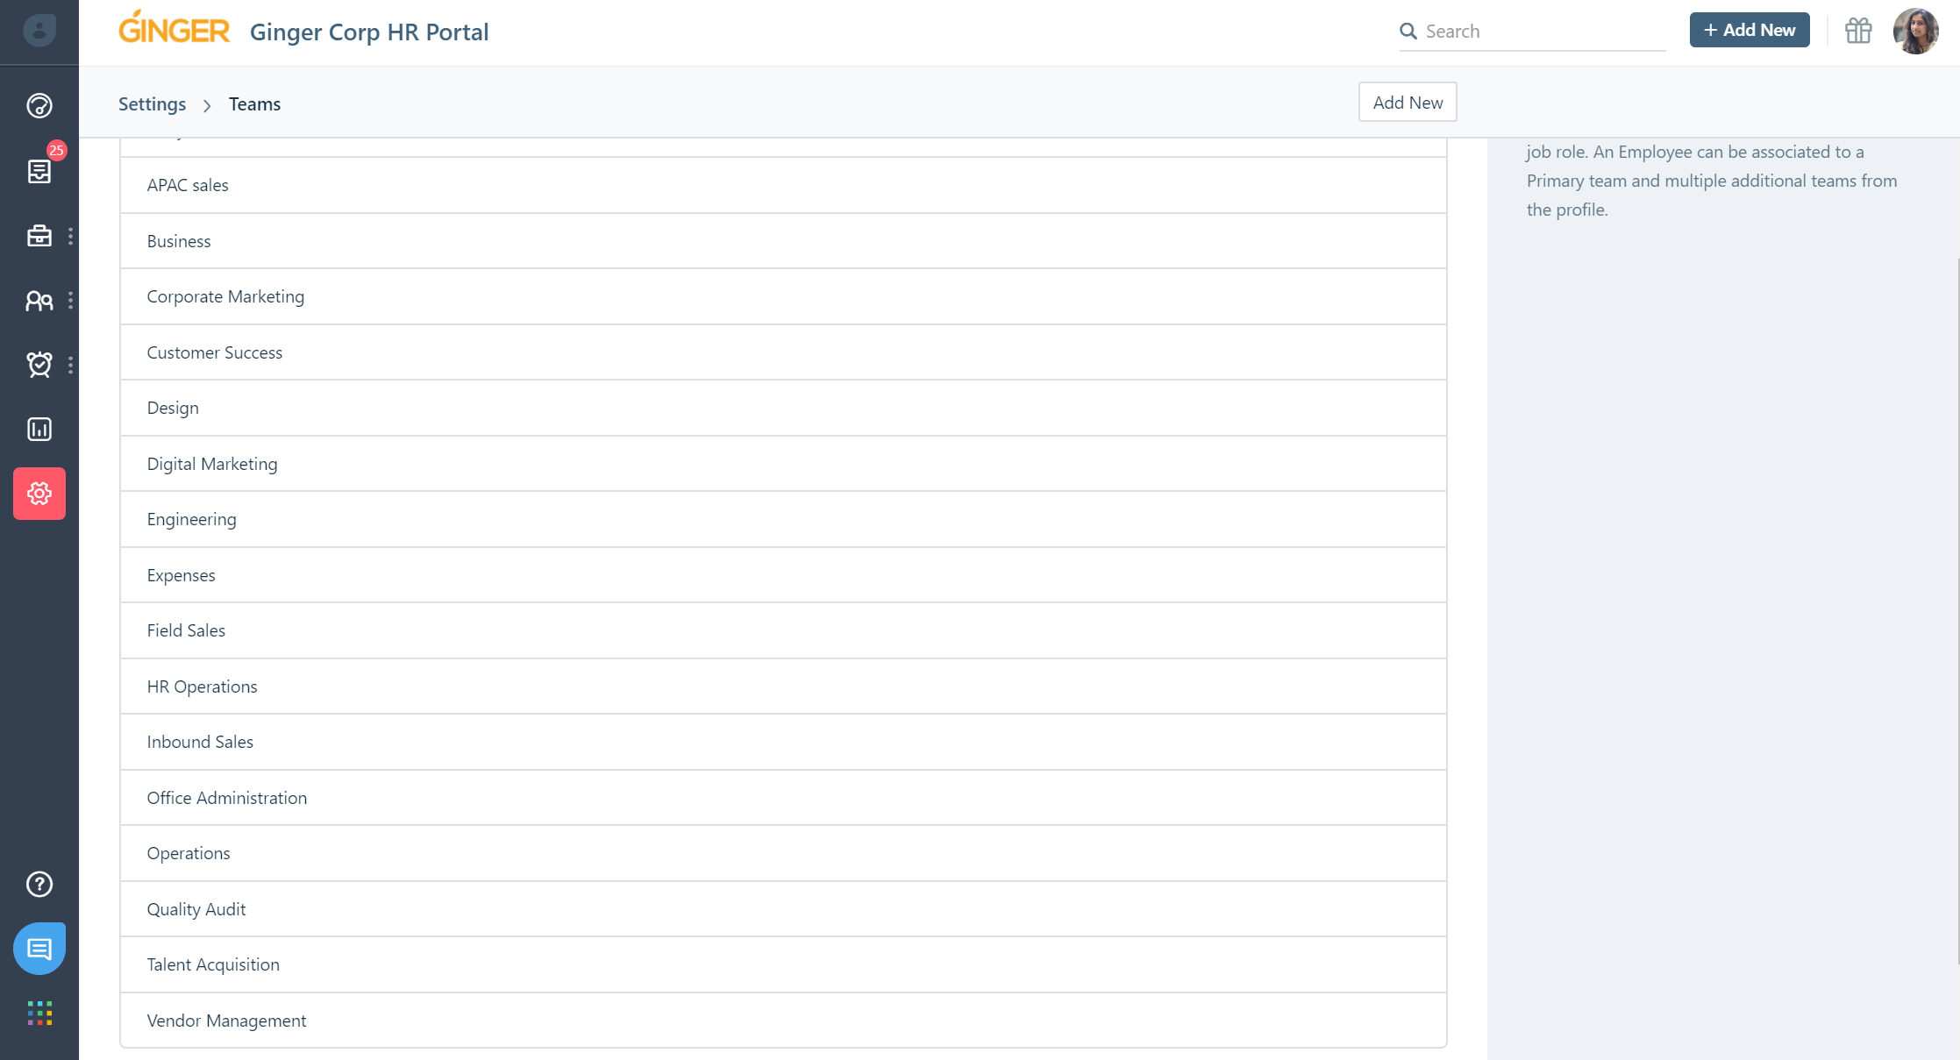This screenshot has width=1960, height=1060.
Task: Open the HR Operations team row
Action: tap(783, 687)
